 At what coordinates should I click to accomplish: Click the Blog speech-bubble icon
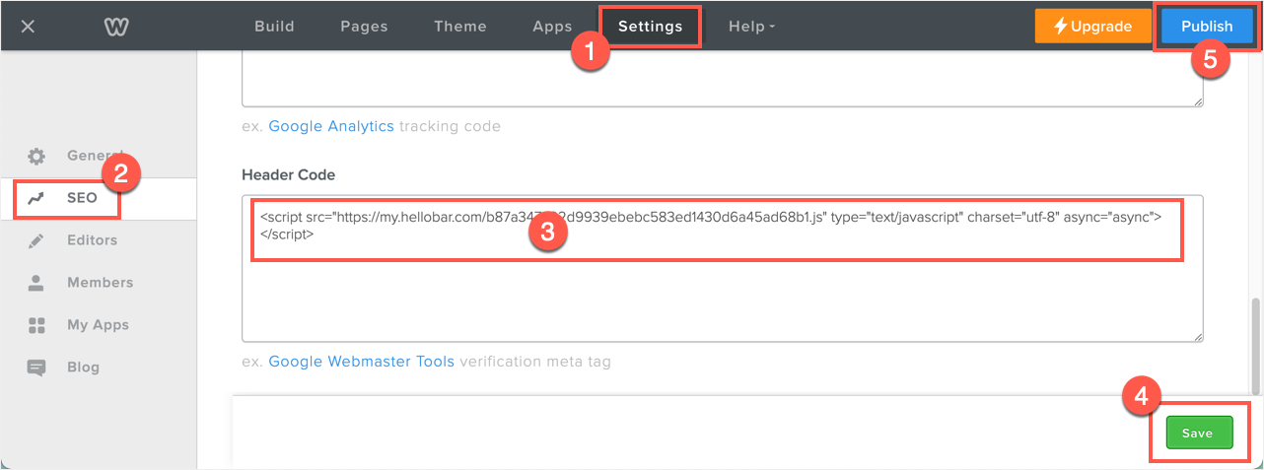click(x=36, y=368)
